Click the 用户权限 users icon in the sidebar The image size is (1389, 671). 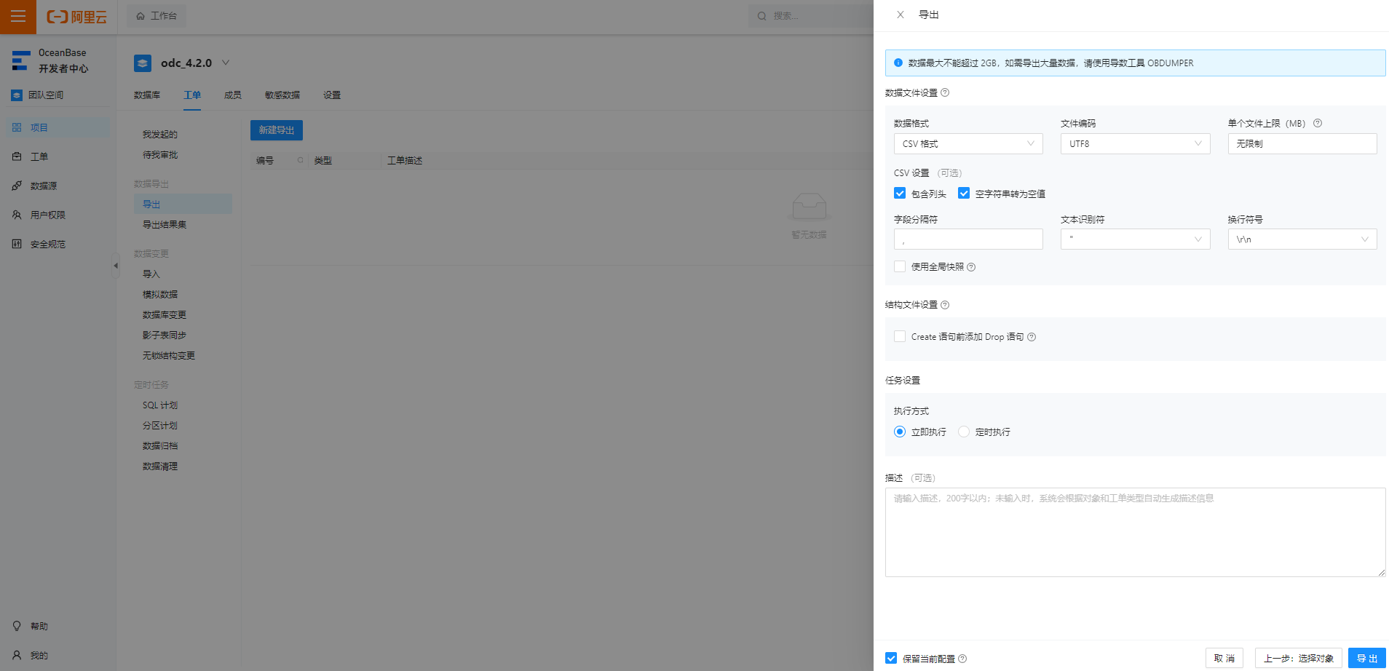click(17, 215)
